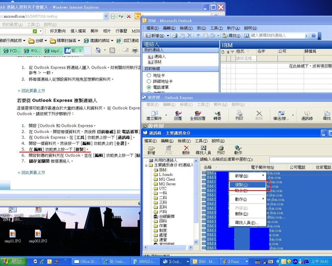
Task: Open 精華討論區 favorites folder dropdown
Action: click(79, 40)
